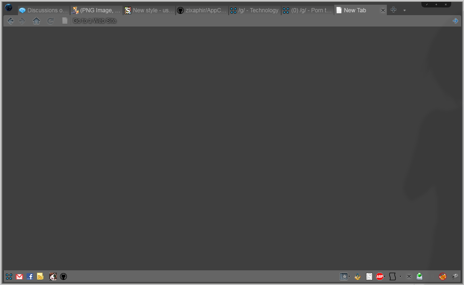Expand the scroll add-on dropdown arrow
This screenshot has height=285, width=464.
coord(401,276)
